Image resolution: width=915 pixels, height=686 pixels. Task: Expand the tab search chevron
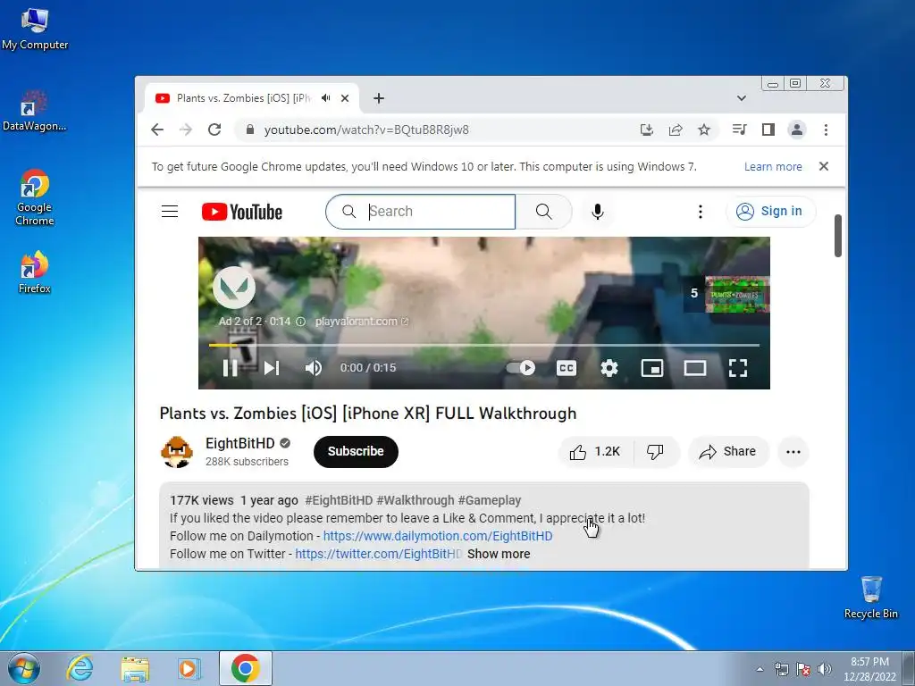(x=741, y=98)
